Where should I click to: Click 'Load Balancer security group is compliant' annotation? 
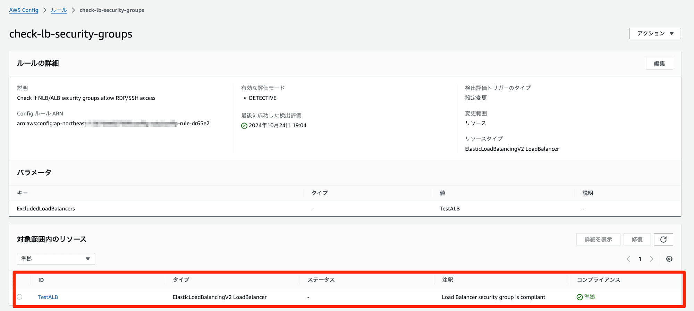point(493,297)
